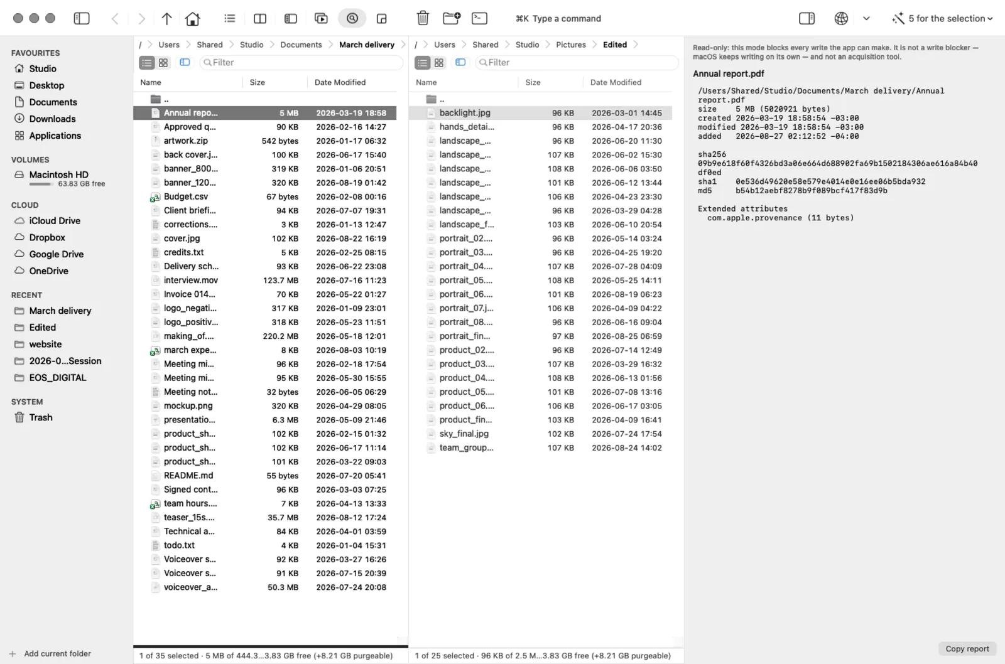The width and height of the screenshot is (1005, 664).
Task: Open Trash in System section
Action: click(x=40, y=417)
